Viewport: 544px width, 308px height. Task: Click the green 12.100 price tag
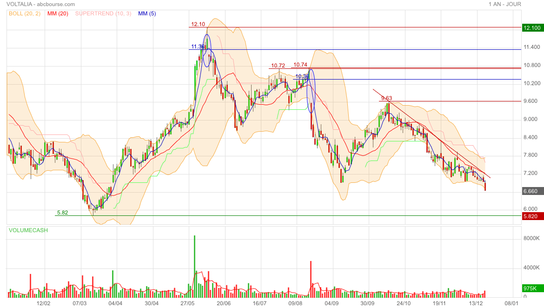coord(532,28)
